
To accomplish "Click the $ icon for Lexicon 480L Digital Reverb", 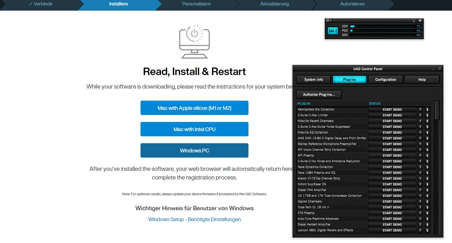I will pos(427,230).
